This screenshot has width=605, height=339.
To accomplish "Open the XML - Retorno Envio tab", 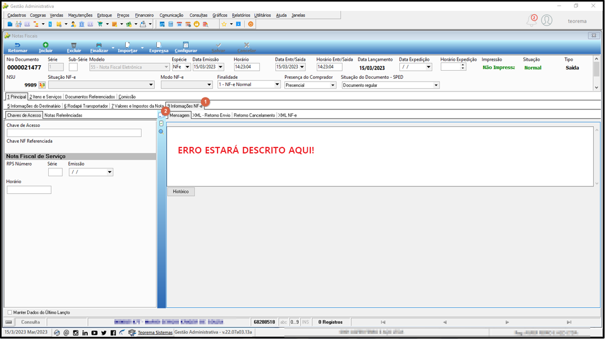I will coord(211,115).
